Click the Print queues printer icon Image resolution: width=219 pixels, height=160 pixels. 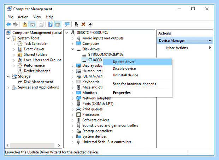point(78,109)
